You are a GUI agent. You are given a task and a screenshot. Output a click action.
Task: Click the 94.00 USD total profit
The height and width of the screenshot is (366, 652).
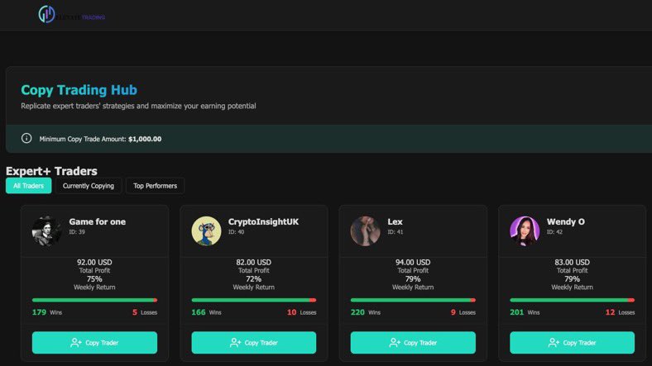413,262
